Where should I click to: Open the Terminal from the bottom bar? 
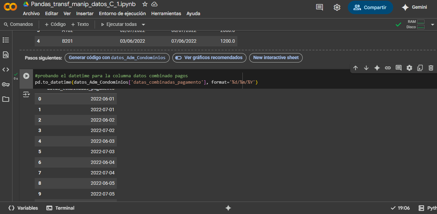pyautogui.click(x=61, y=208)
